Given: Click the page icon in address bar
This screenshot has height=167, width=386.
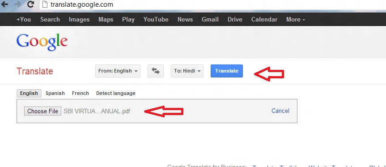Looking at the screenshot, I should coord(45,4).
